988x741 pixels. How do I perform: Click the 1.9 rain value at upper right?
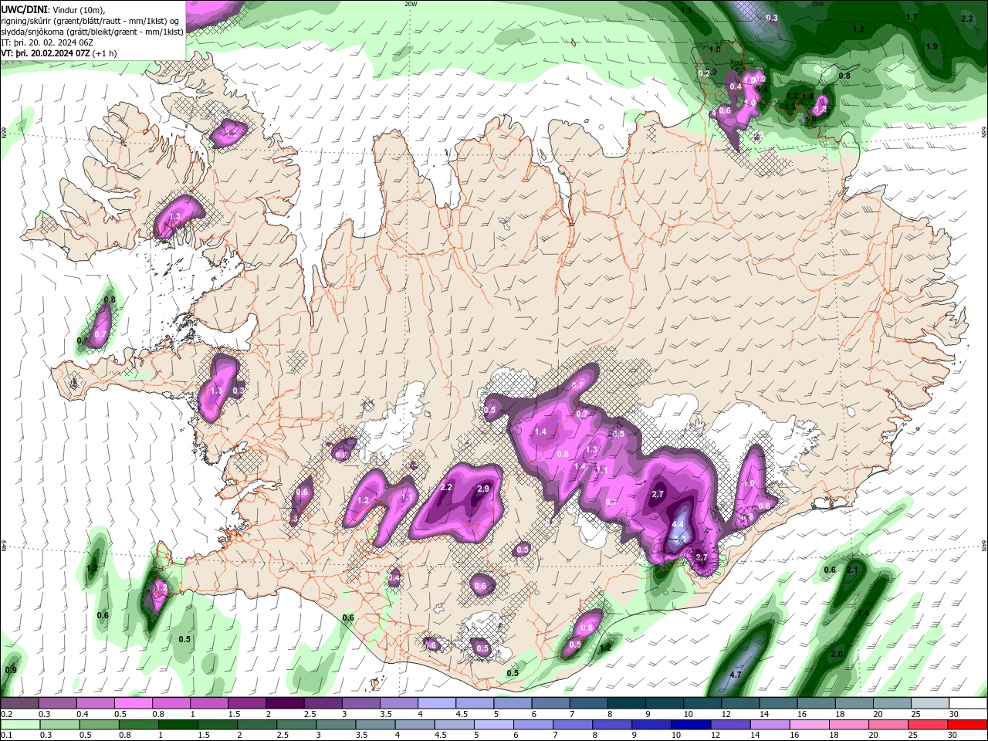point(932,46)
